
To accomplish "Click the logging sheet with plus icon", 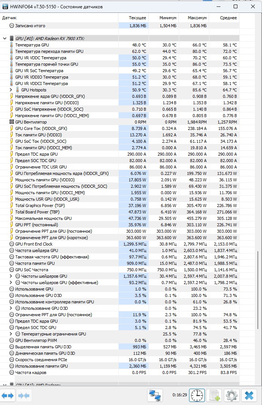I will click(214, 395).
